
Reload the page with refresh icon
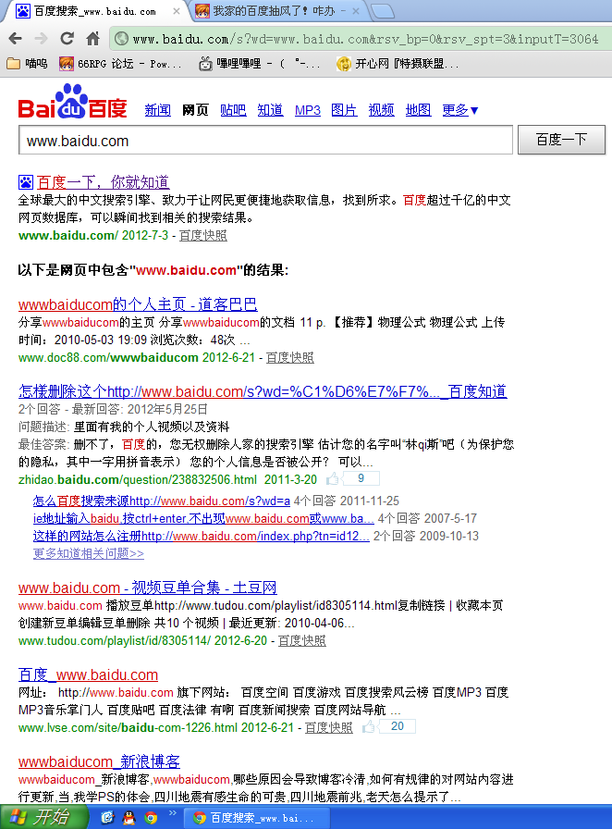tap(67, 39)
